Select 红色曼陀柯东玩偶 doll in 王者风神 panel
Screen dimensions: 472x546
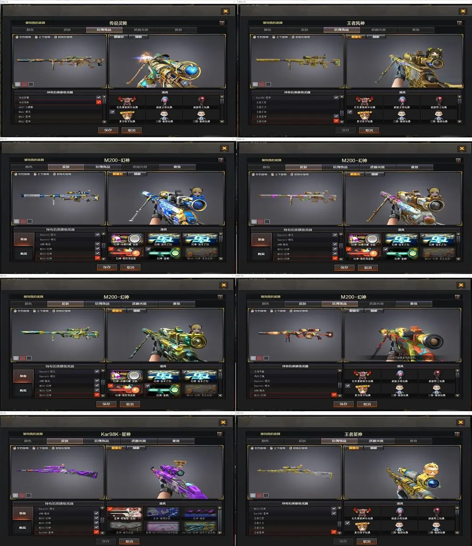(x=364, y=102)
